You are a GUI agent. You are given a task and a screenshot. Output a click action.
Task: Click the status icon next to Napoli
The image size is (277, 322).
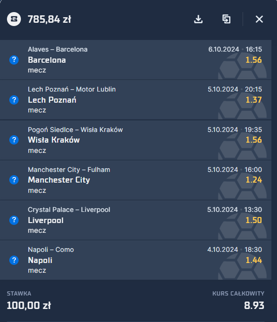[x=14, y=260]
